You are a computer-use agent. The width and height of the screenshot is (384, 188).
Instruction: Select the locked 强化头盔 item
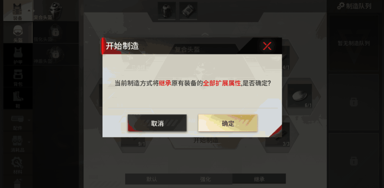tap(56, 32)
